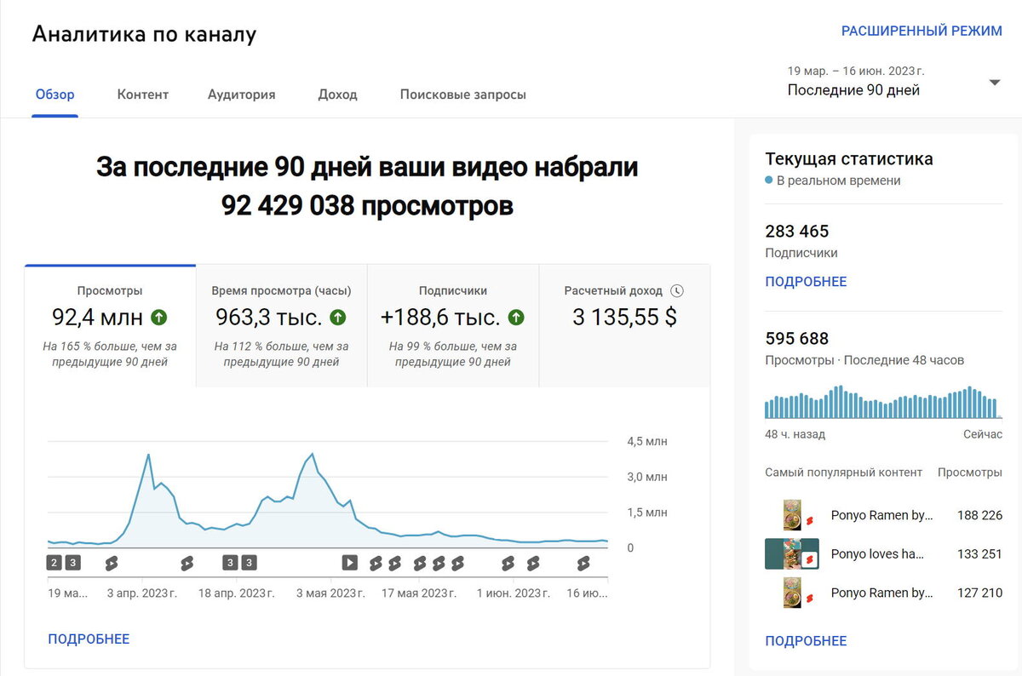Click the Самый популярный контент column header
Screen dimensions: 1022x676
[843, 473]
